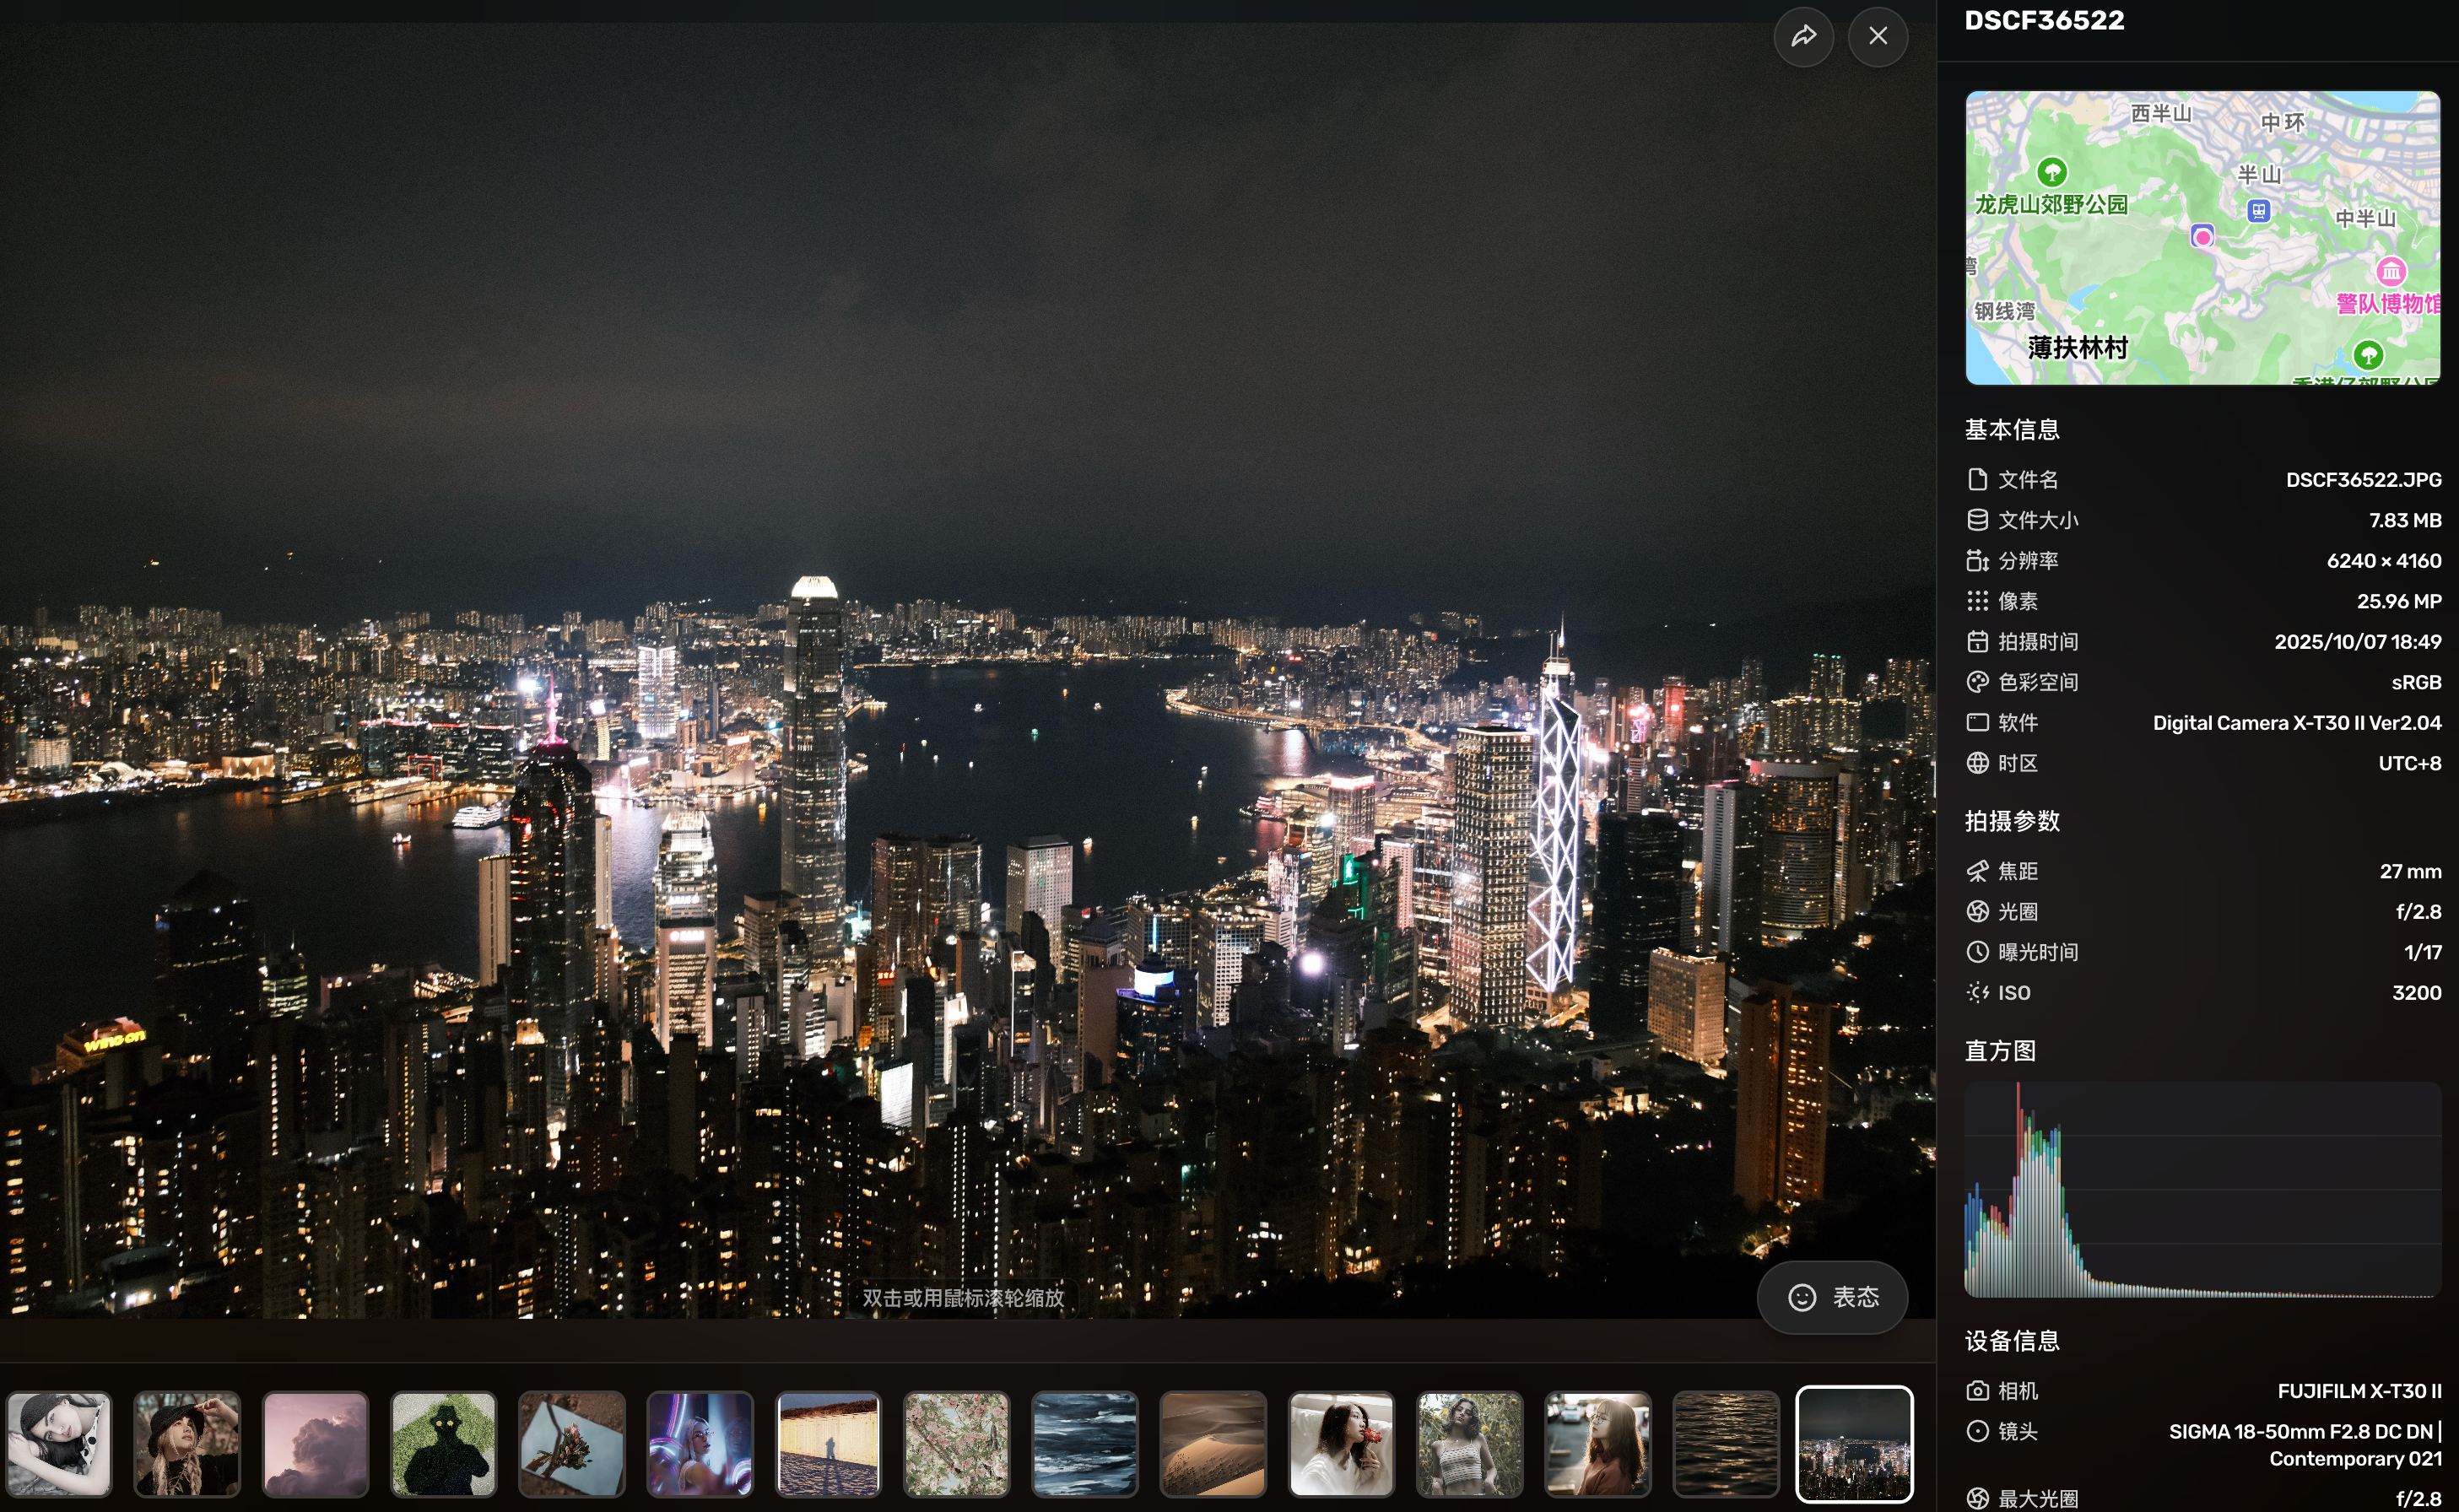This screenshot has height=1512, width=2459.
Task: Click the 1/17 exposure time value
Action: 2422,952
